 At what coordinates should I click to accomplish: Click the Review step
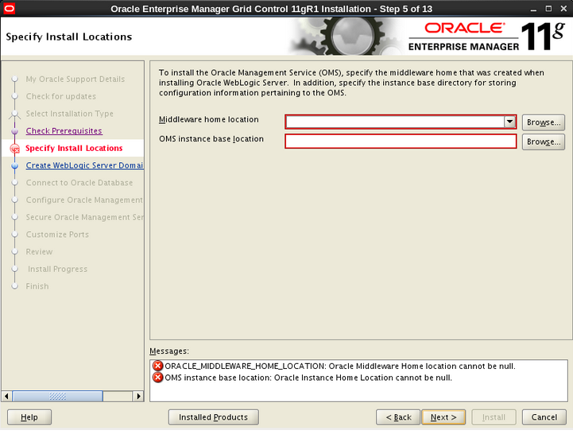tap(39, 252)
